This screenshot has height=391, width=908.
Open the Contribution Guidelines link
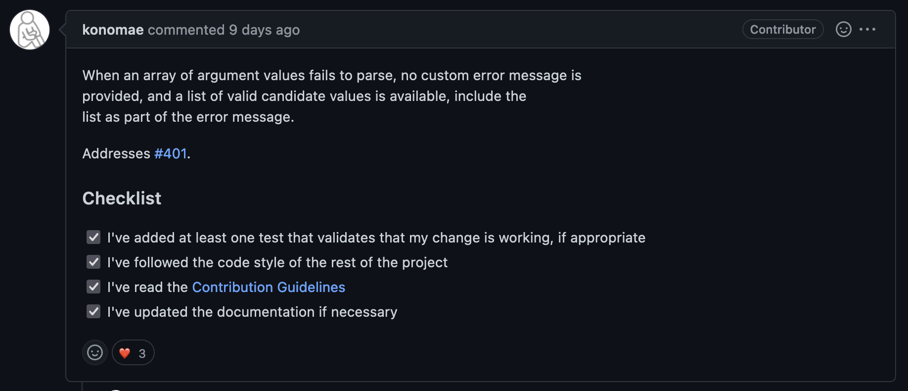click(x=269, y=287)
